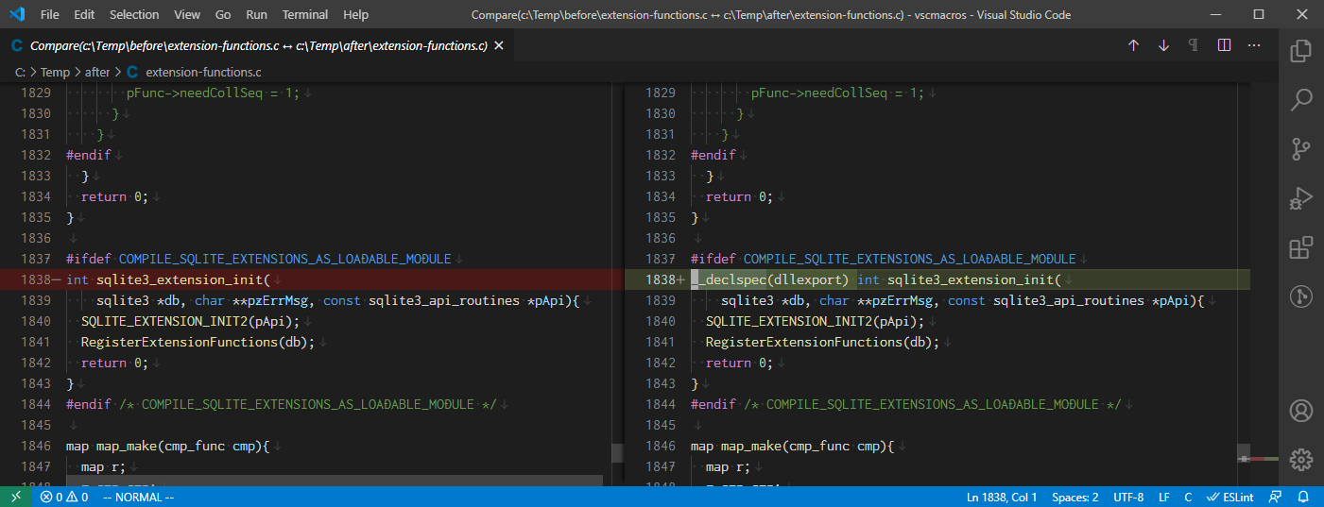Open the Selection menu
The image size is (1324, 507).
point(134,15)
